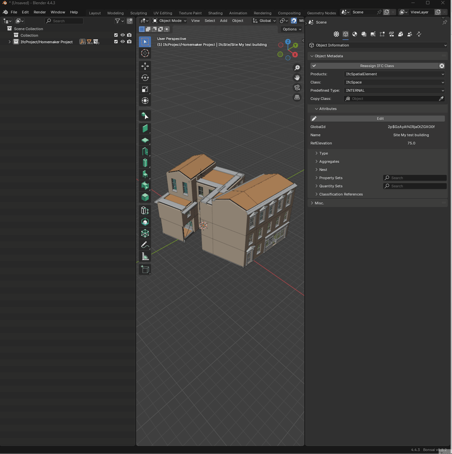Click Reassign IFC Class button
This screenshot has width=452, height=454.
[x=374, y=66]
